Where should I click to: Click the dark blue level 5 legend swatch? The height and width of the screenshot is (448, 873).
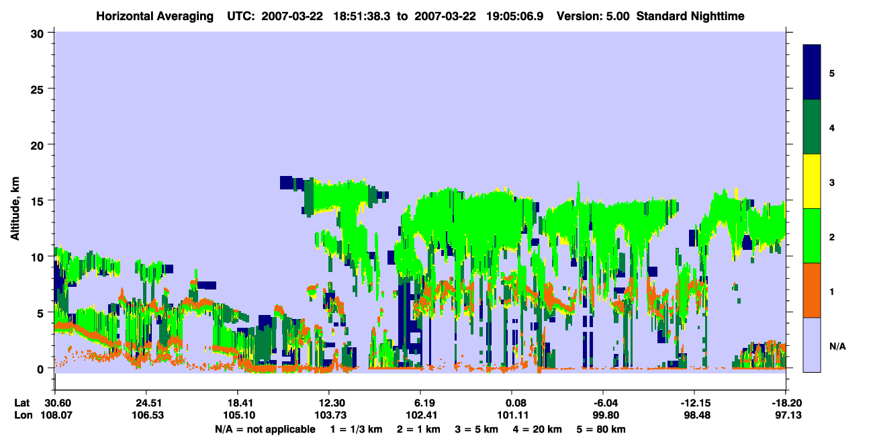coord(812,73)
